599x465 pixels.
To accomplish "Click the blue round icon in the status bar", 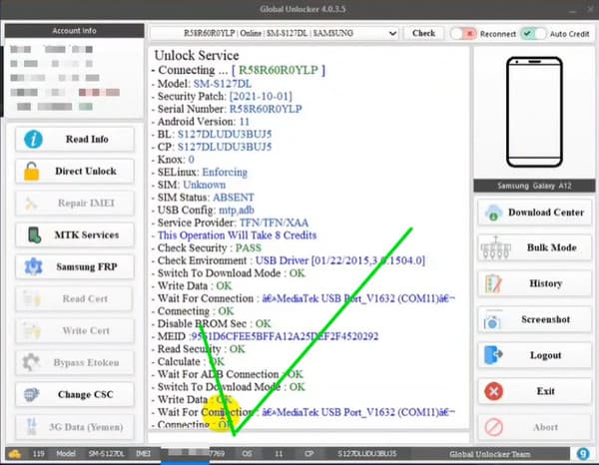I will pyautogui.click(x=583, y=454).
